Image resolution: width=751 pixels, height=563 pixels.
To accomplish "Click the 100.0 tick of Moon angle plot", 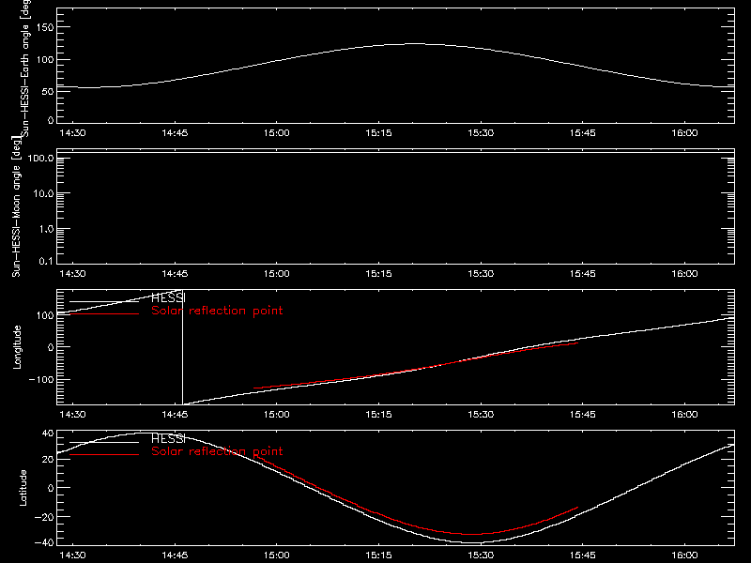I will tap(40, 158).
